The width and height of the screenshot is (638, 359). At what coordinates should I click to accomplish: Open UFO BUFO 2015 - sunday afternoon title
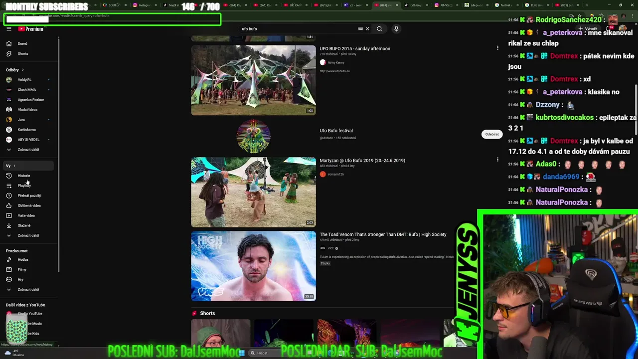coord(355,49)
